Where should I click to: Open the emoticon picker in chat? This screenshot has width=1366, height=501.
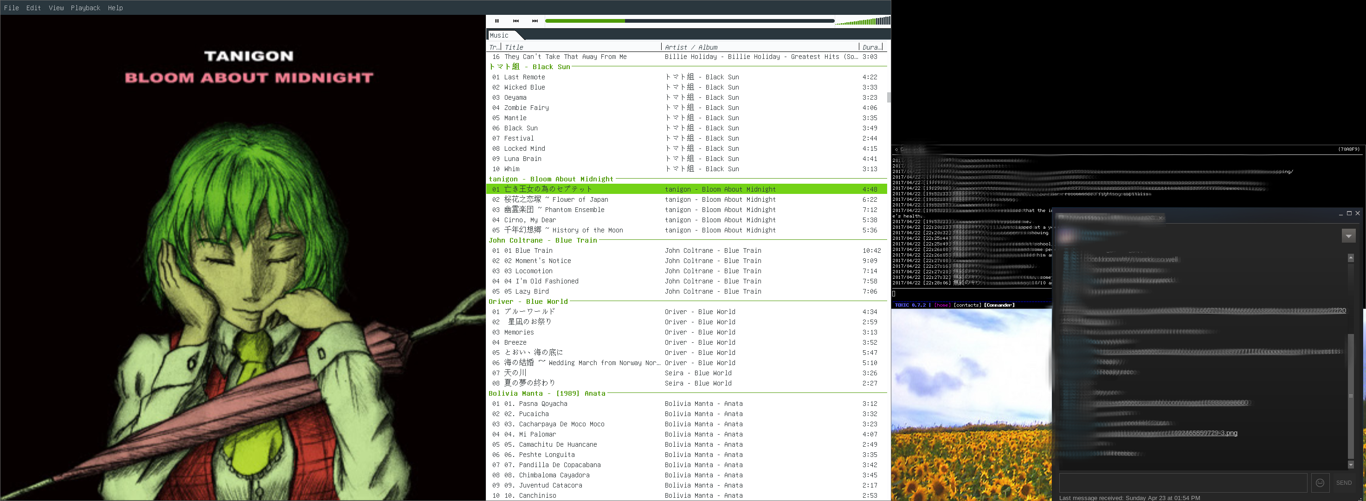click(1320, 482)
